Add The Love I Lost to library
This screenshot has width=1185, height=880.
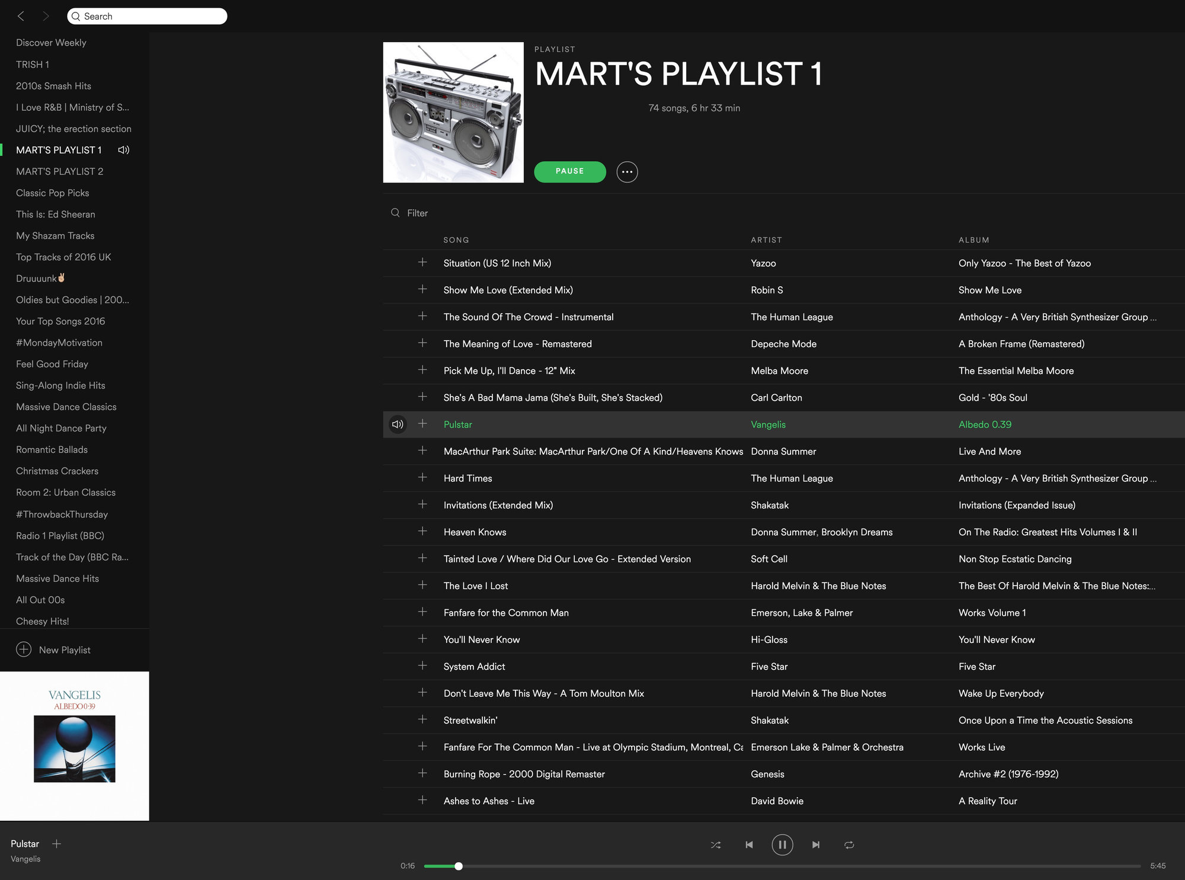tap(422, 585)
